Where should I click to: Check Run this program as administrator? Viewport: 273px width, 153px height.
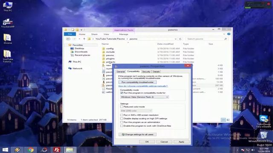pos(122,122)
